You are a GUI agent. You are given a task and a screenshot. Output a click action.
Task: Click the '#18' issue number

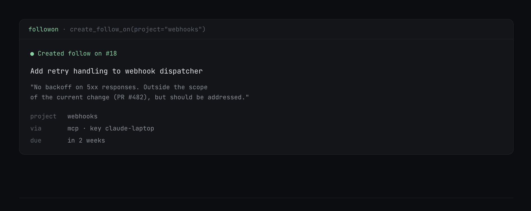111,54
